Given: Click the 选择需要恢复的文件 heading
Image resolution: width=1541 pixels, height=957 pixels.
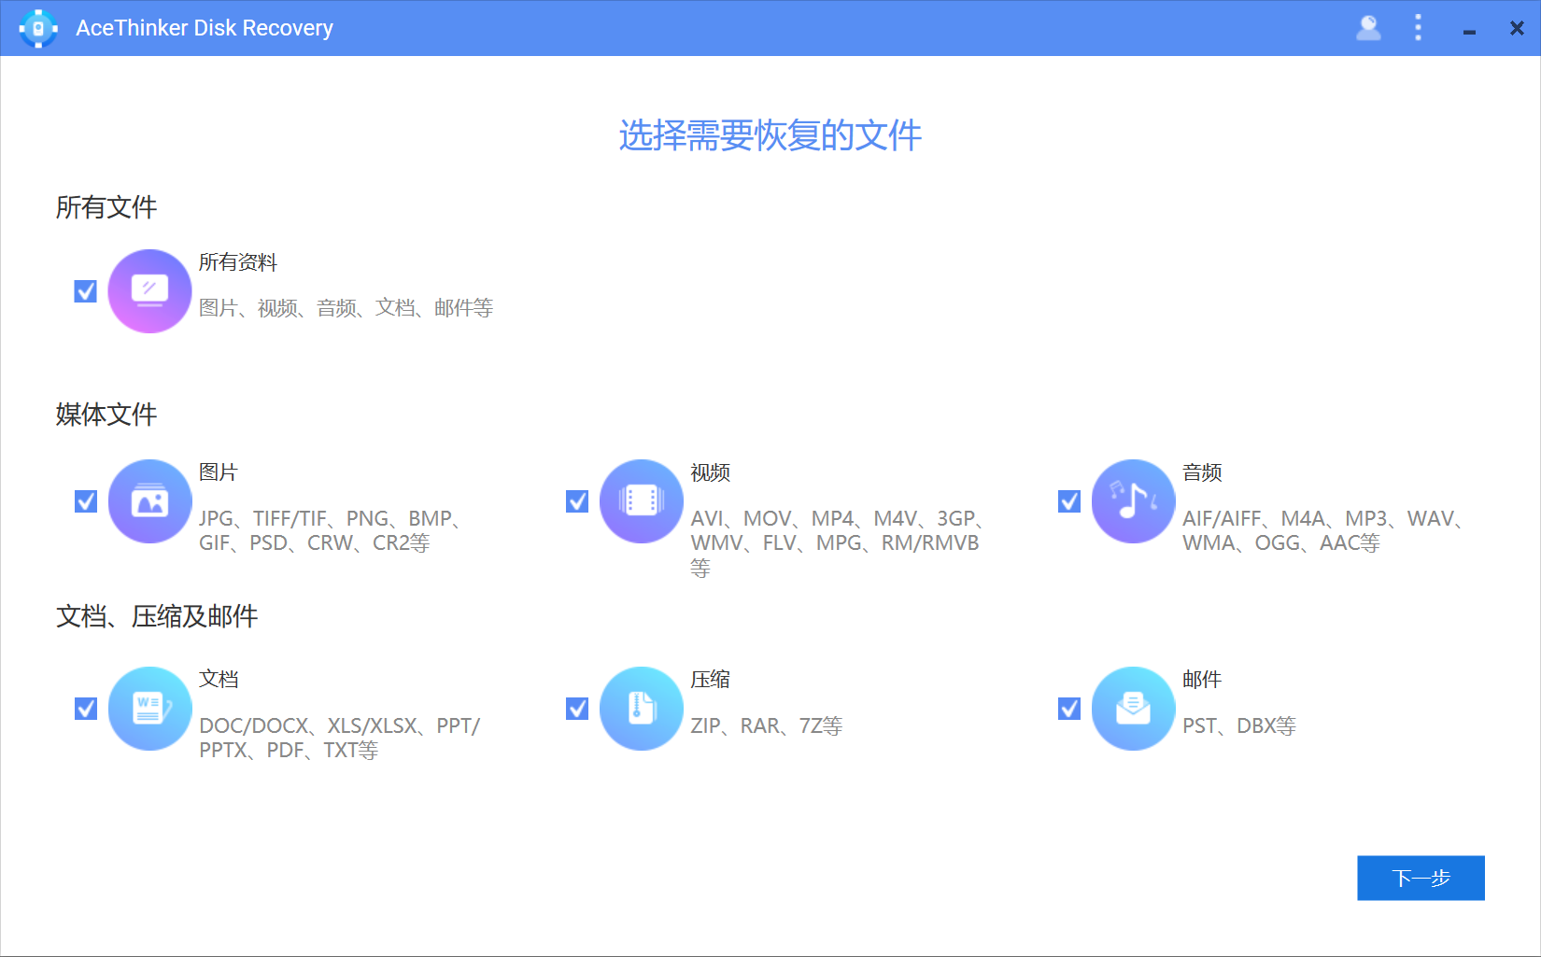Looking at the screenshot, I should pos(770,135).
